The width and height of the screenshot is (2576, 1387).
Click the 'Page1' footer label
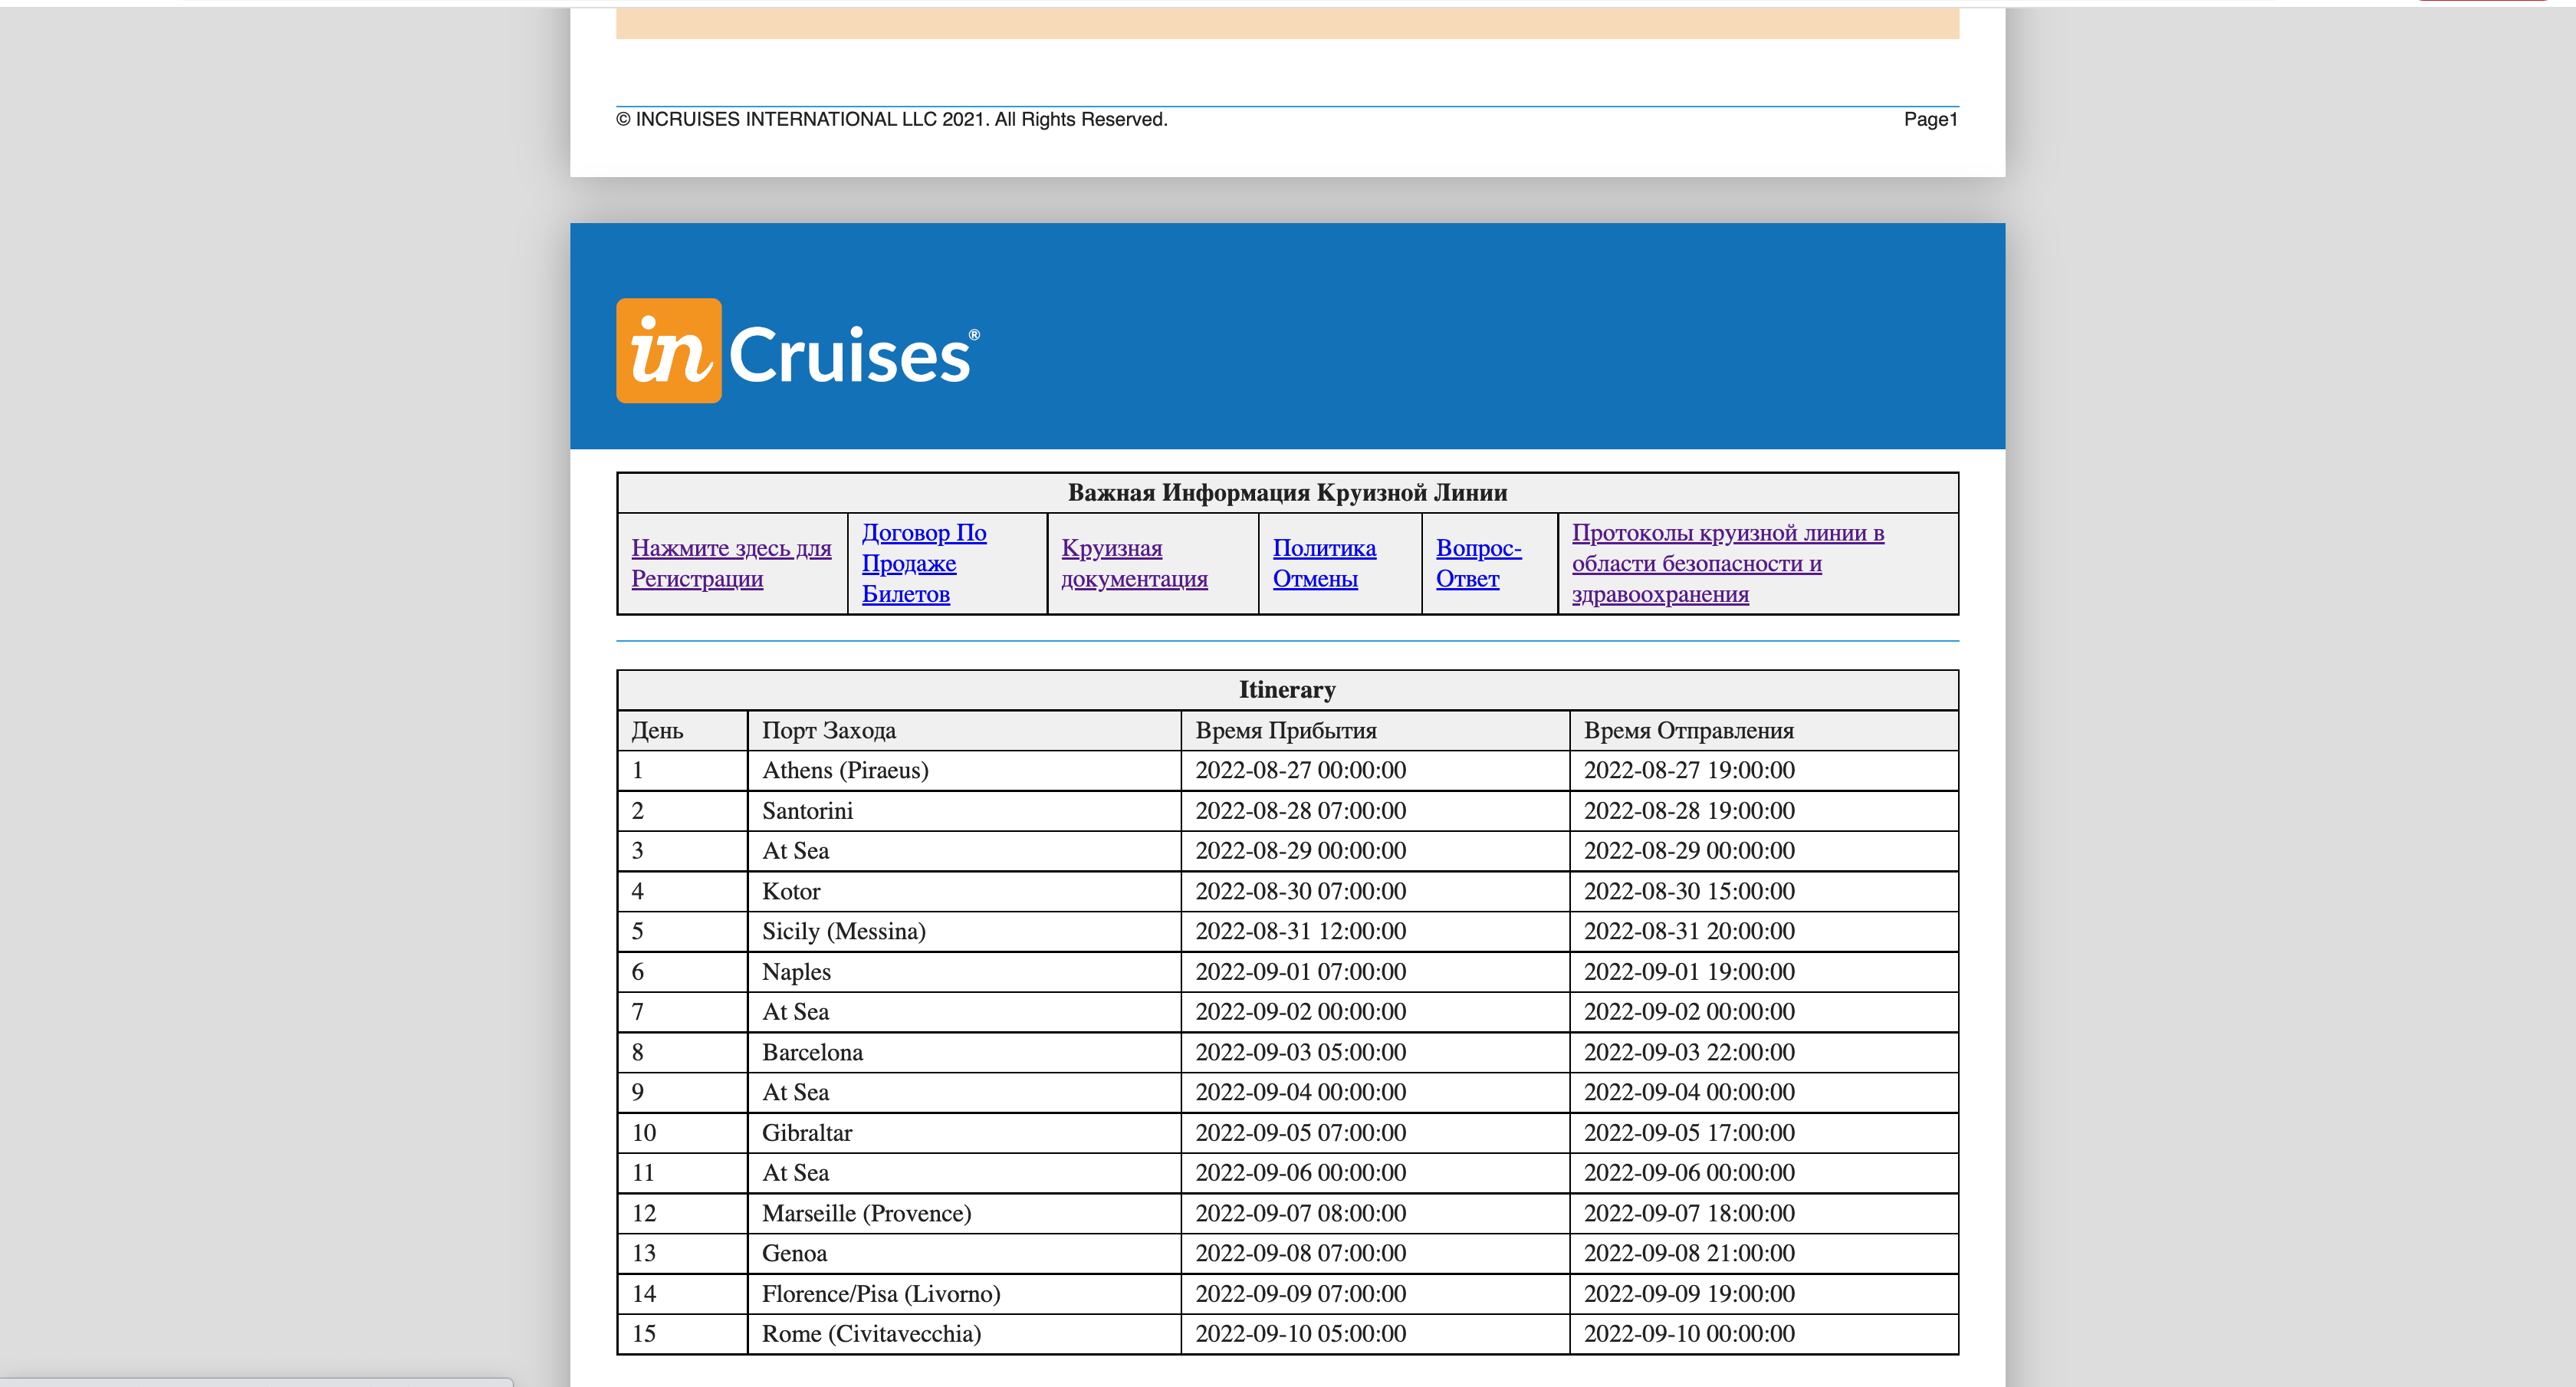point(1930,120)
